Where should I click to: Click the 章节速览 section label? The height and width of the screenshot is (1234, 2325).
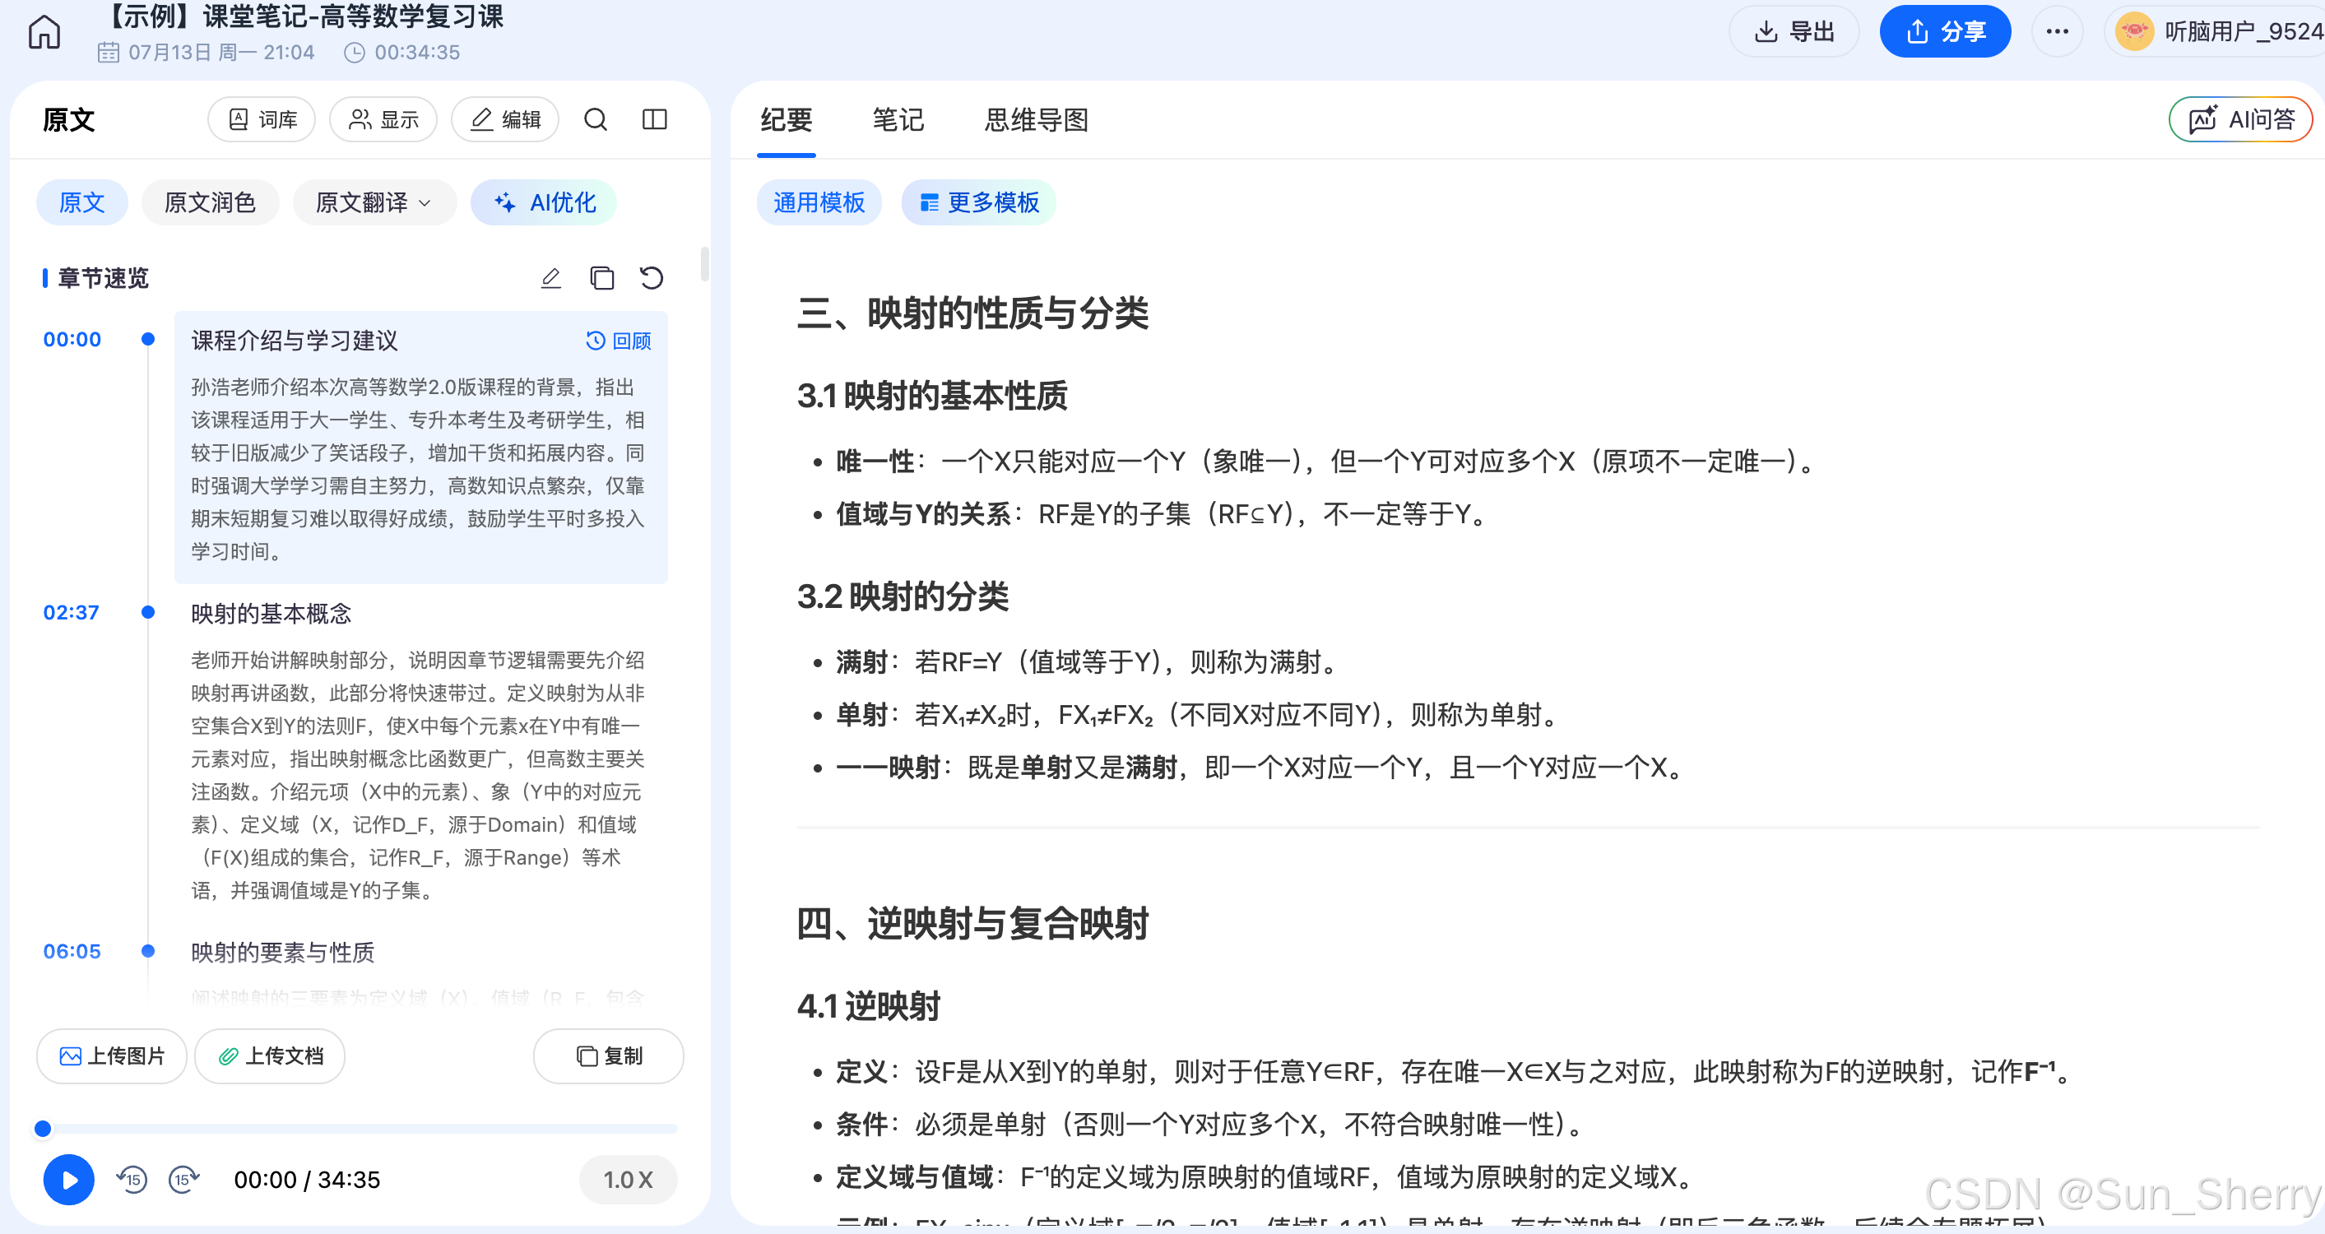[102, 277]
